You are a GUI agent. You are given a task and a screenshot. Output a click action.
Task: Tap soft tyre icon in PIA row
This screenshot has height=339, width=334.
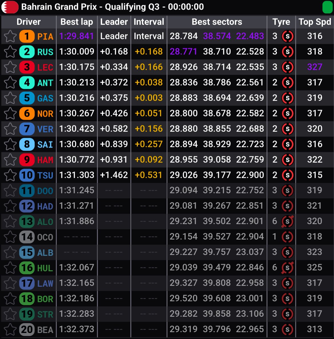coord(287,36)
